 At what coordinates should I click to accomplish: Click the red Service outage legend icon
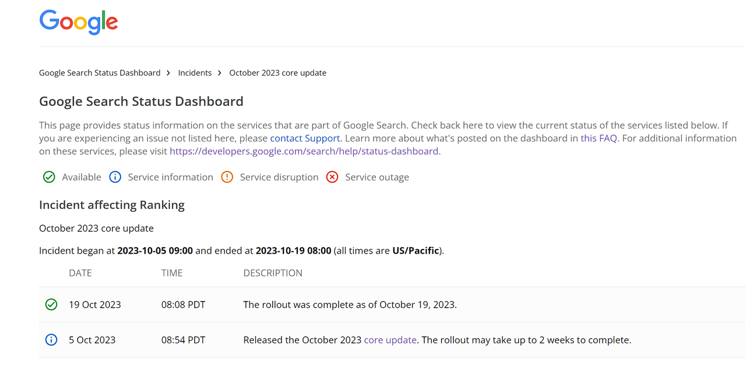coord(332,177)
